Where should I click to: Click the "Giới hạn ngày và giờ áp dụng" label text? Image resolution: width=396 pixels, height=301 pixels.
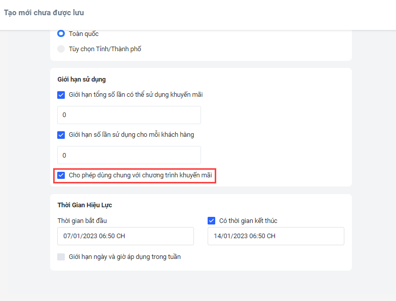click(125, 257)
